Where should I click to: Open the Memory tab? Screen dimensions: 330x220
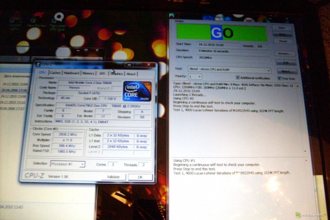click(89, 73)
